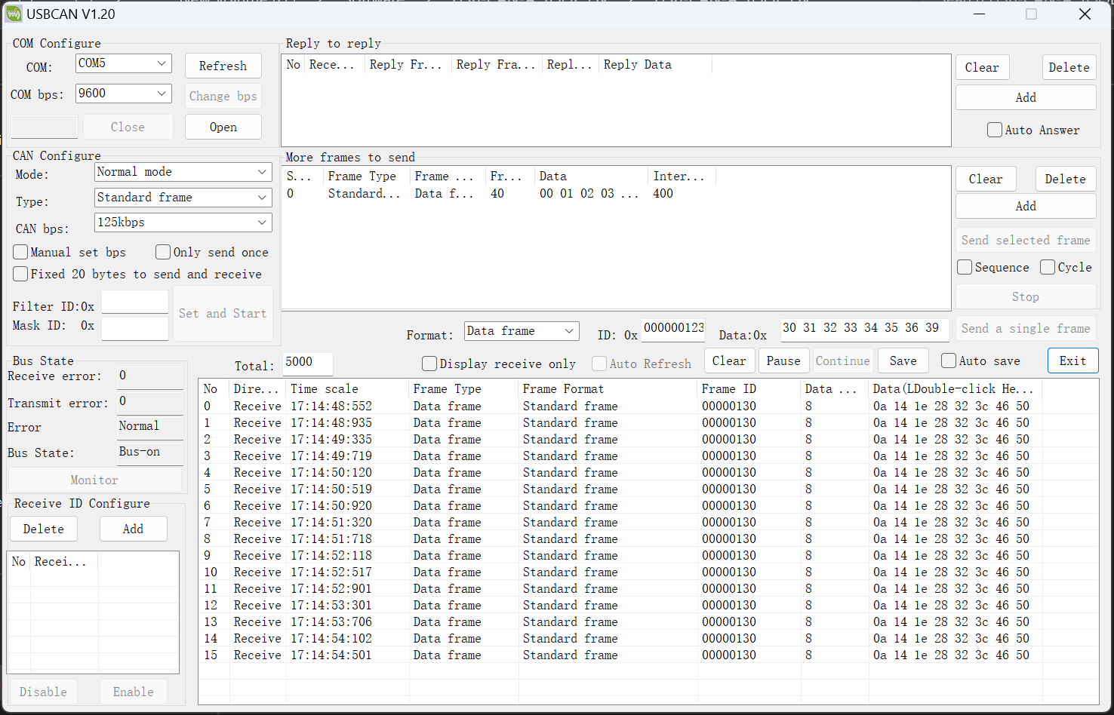Viewport: 1114px width, 715px height.
Task: Enable Auto Answer
Action: coord(995,130)
